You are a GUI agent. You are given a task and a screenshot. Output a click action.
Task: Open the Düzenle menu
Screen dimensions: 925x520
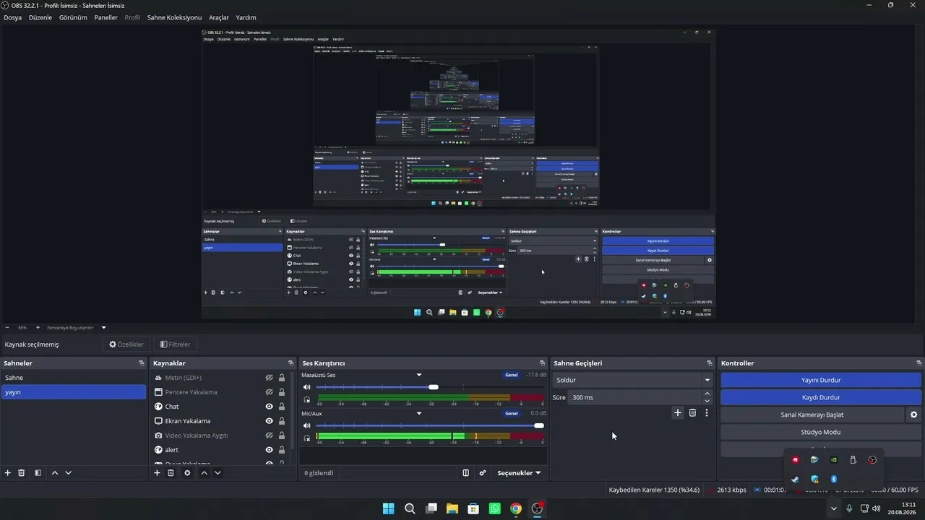(40, 17)
